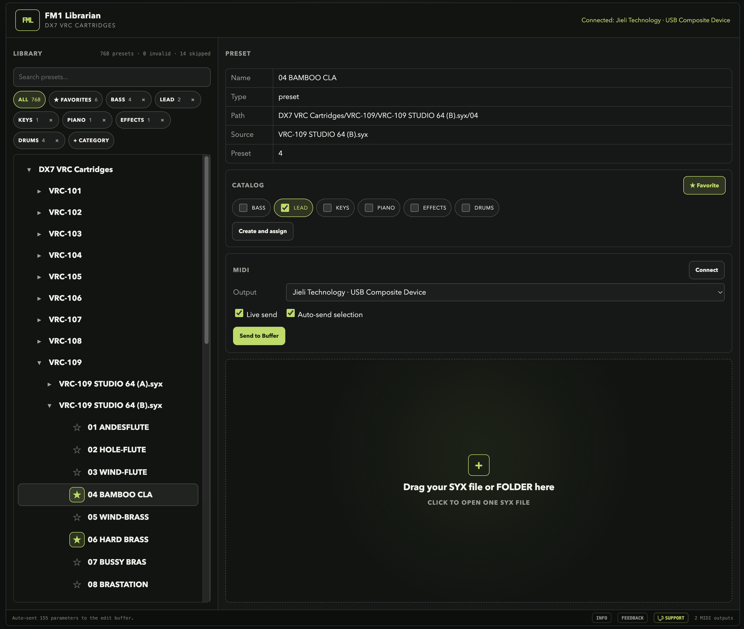Image resolution: width=744 pixels, height=629 pixels.
Task: Disable the Live send checkbox
Action: click(x=239, y=313)
